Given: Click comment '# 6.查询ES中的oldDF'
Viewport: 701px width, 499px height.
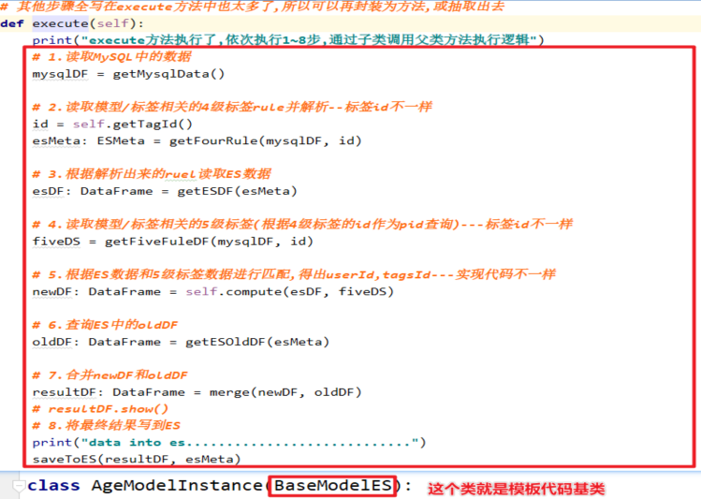Looking at the screenshot, I should pos(105,325).
